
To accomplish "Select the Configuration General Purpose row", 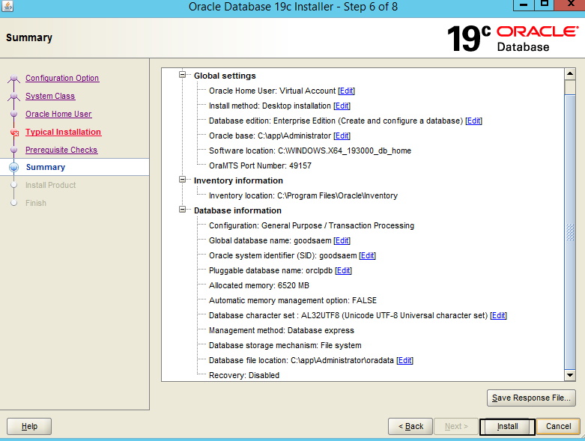I will pyautogui.click(x=312, y=225).
